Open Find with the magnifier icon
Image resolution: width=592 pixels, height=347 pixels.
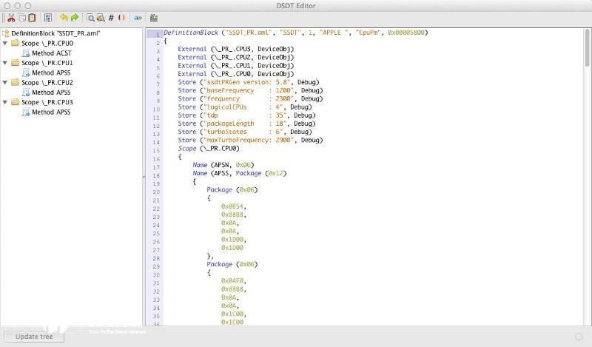90,17
